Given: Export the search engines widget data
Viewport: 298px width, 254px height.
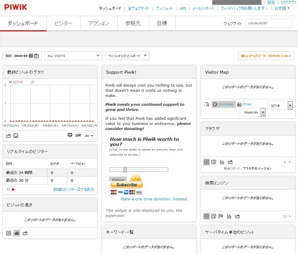Looking at the screenshot, I should pyautogui.click(x=237, y=216).
